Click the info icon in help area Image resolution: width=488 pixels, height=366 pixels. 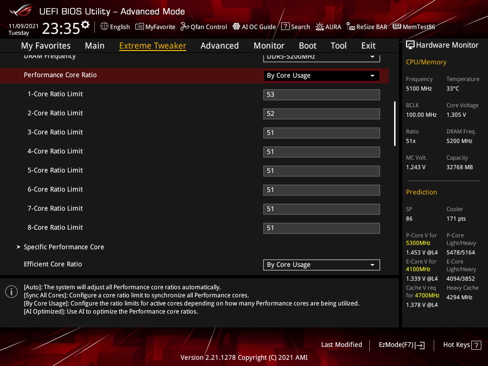click(x=11, y=292)
